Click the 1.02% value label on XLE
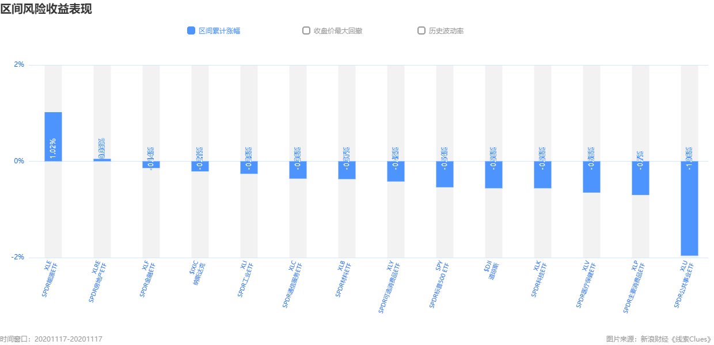The height and width of the screenshot is (345, 714). [x=53, y=148]
